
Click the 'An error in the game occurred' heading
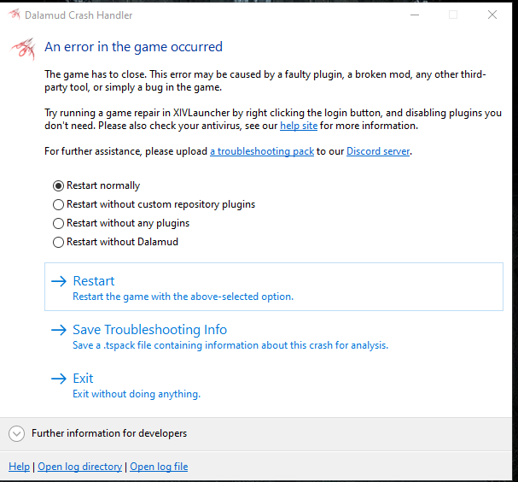pyautogui.click(x=133, y=47)
